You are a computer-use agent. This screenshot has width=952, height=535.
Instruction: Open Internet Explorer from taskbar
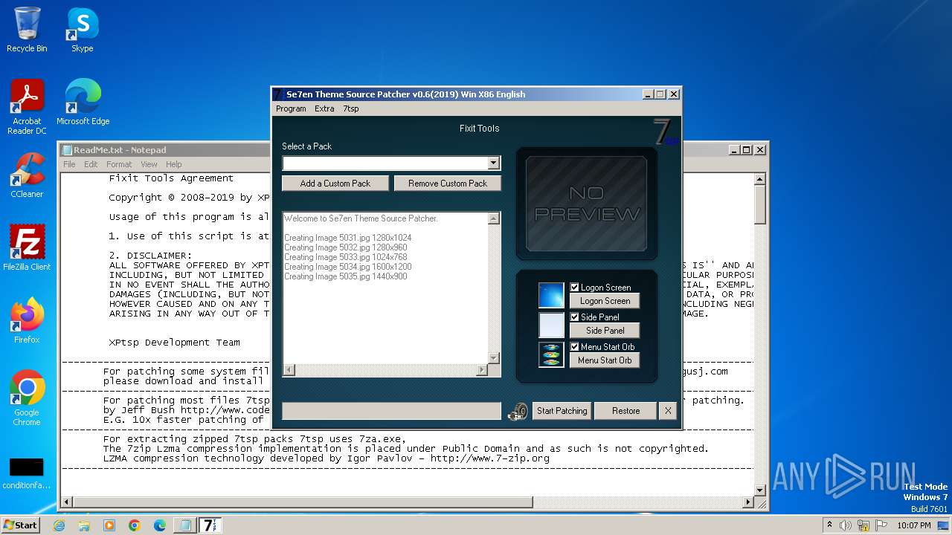pos(59,525)
